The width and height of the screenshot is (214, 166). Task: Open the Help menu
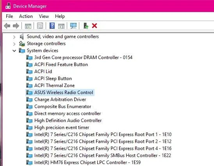point(60,16)
